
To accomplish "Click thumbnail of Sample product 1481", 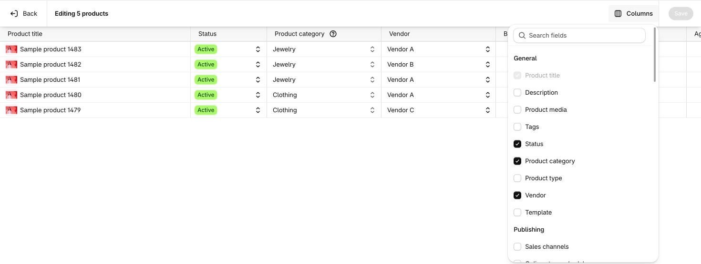I will point(11,79).
